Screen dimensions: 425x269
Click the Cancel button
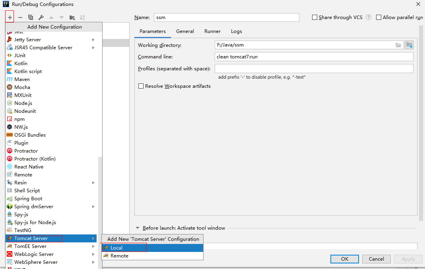pyautogui.click(x=376, y=259)
